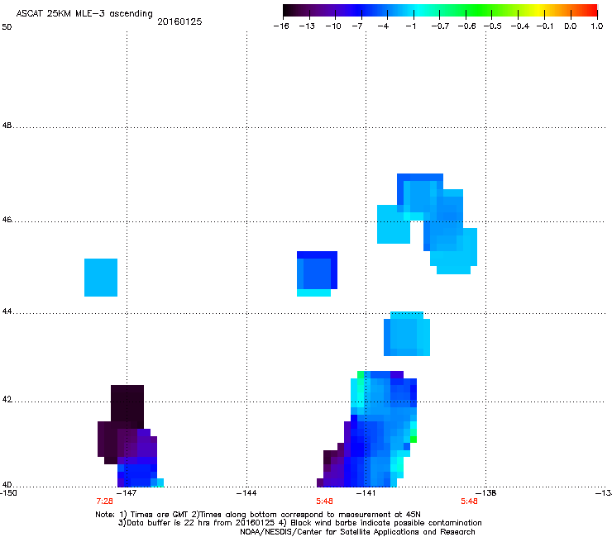Click the title text "ASCAT 25KM MLE-3 ascending"
Image resolution: width=612 pixels, height=537 pixels.
[x=84, y=13]
